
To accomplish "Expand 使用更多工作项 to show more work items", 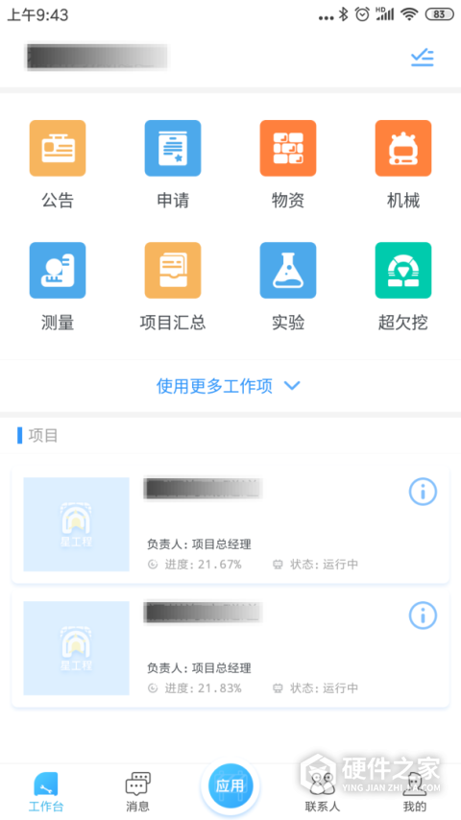I will (229, 386).
